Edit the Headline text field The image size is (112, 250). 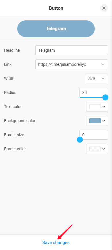(72, 50)
